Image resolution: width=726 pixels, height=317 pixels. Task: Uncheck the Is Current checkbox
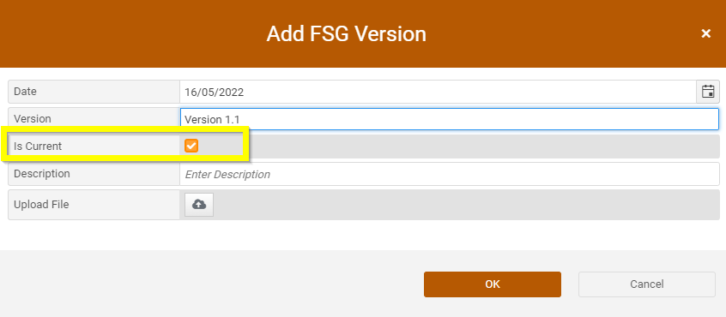[x=191, y=146]
